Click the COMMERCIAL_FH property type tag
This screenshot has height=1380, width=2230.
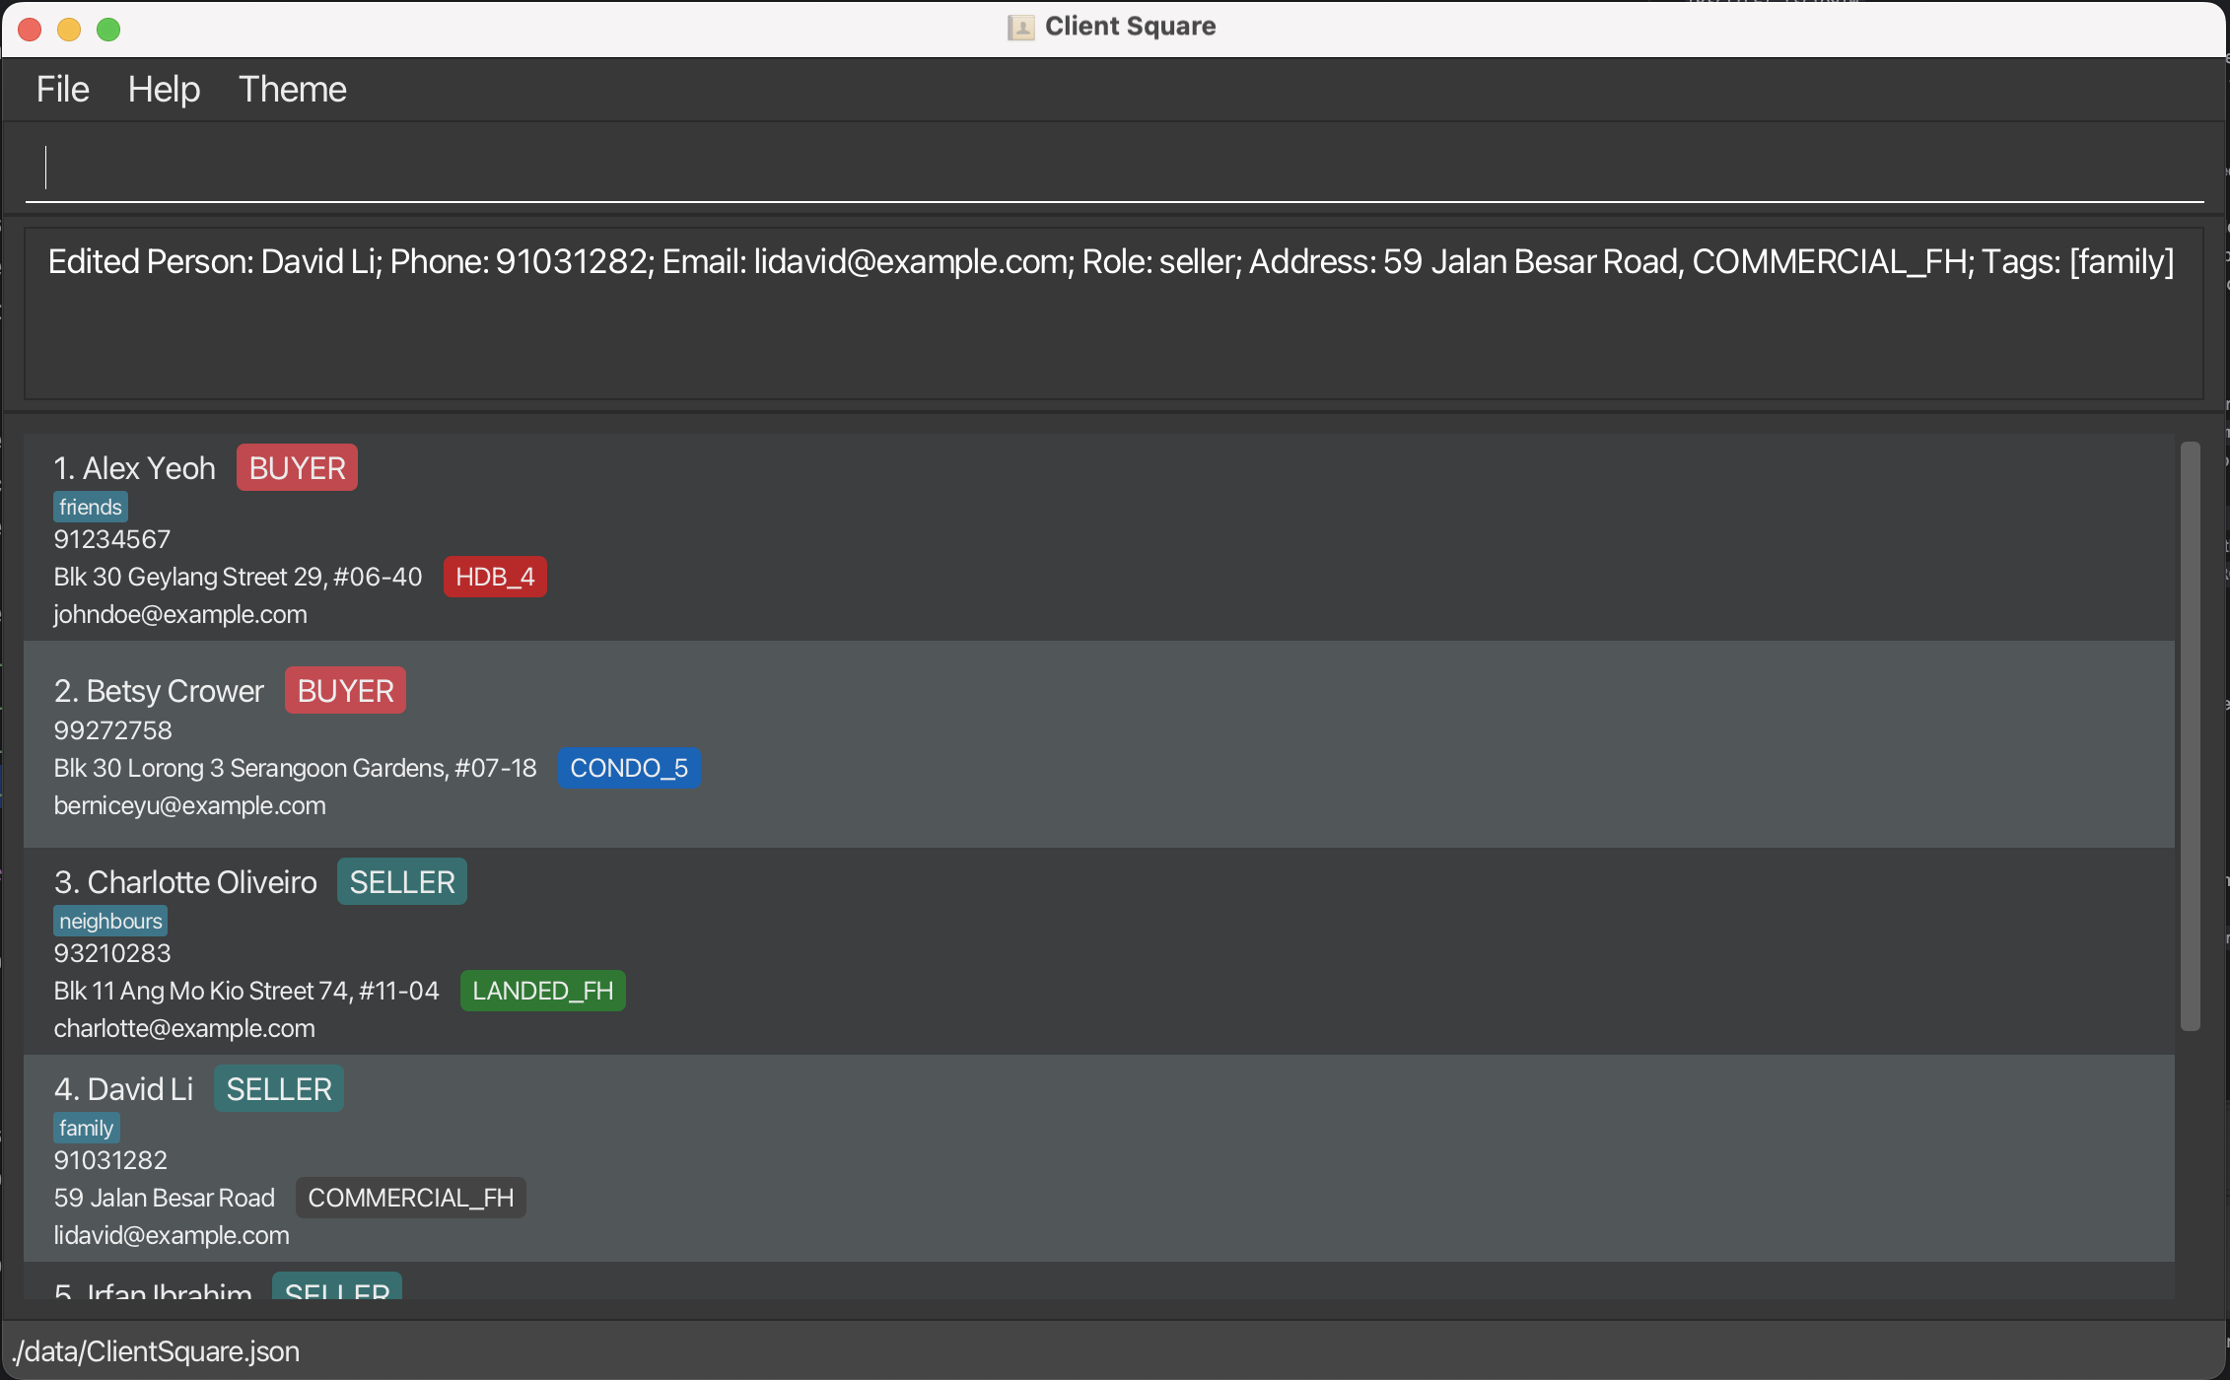coord(410,1198)
